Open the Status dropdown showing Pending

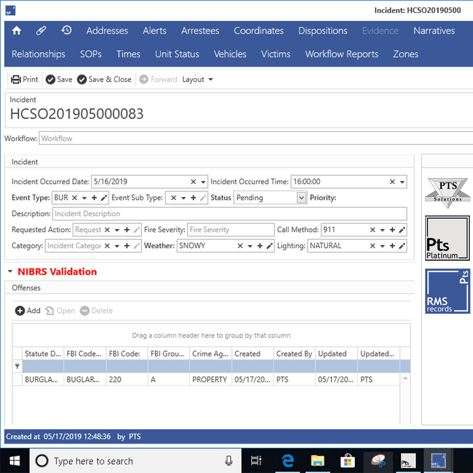301,198
